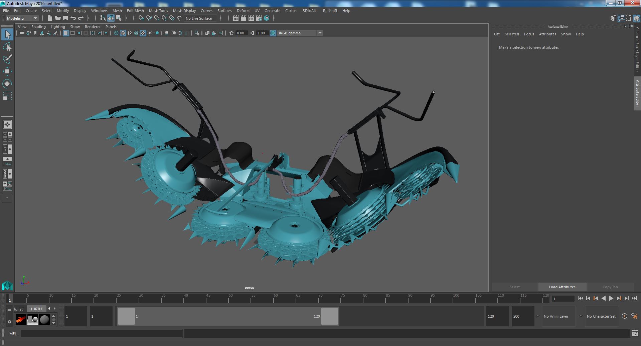Click the Select by object type icon
Screen dimensions: 641x346
coord(111,18)
